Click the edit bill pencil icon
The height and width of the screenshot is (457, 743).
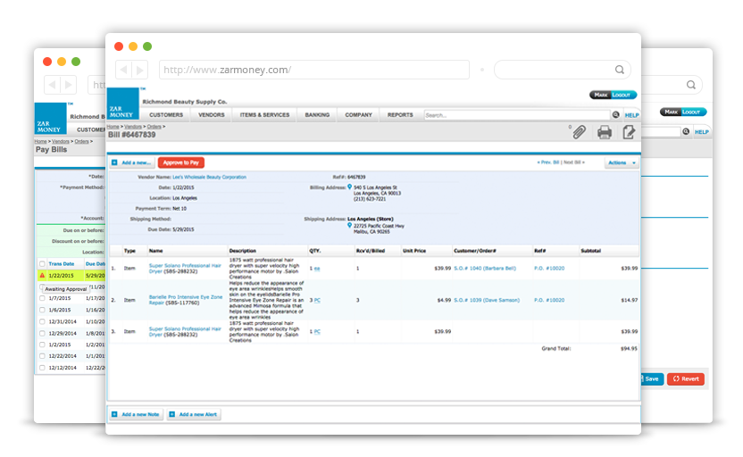click(x=629, y=132)
